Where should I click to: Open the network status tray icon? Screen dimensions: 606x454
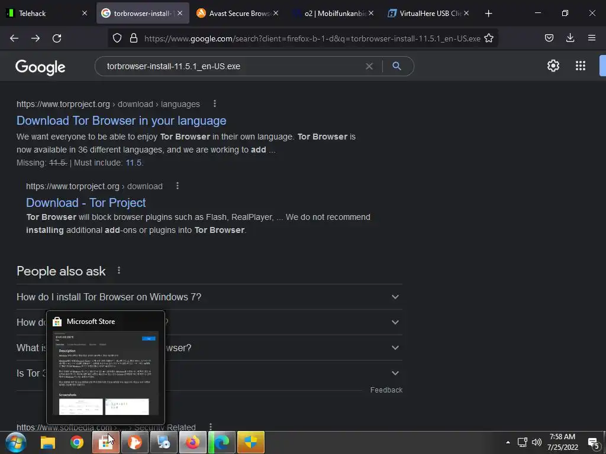pos(523,442)
